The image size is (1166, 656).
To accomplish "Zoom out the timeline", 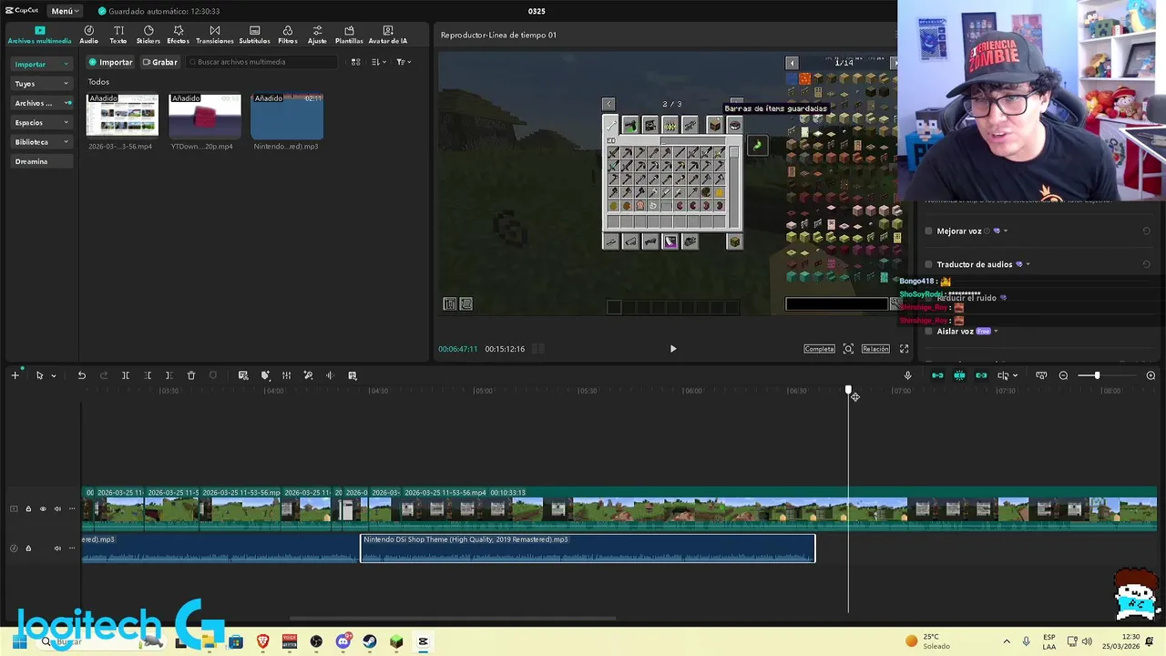I will [1063, 375].
